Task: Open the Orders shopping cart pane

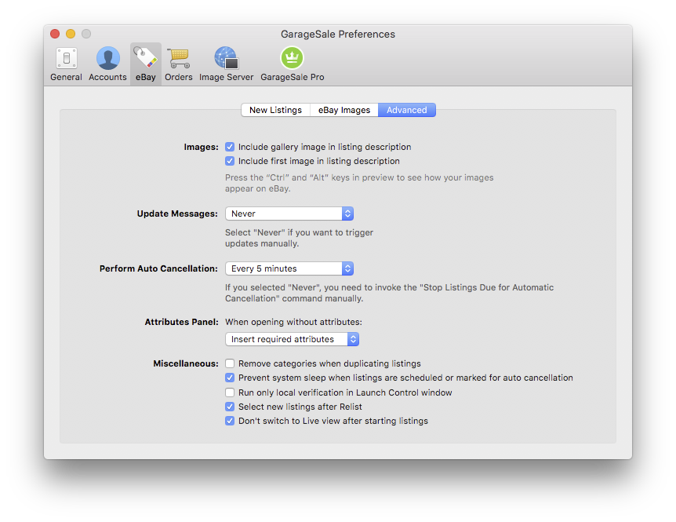Action: 178,64
